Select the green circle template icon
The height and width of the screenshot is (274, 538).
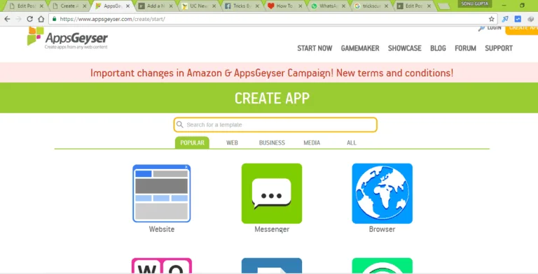click(382, 266)
